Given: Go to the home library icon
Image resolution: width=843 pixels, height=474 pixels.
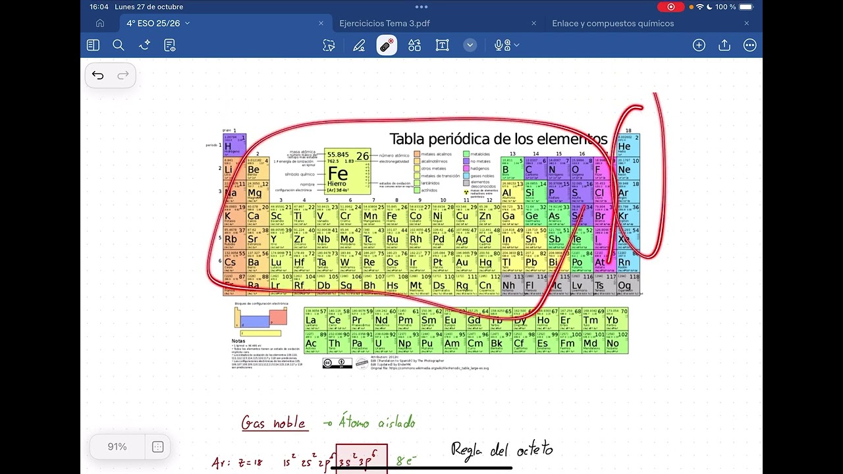Looking at the screenshot, I should point(100,23).
